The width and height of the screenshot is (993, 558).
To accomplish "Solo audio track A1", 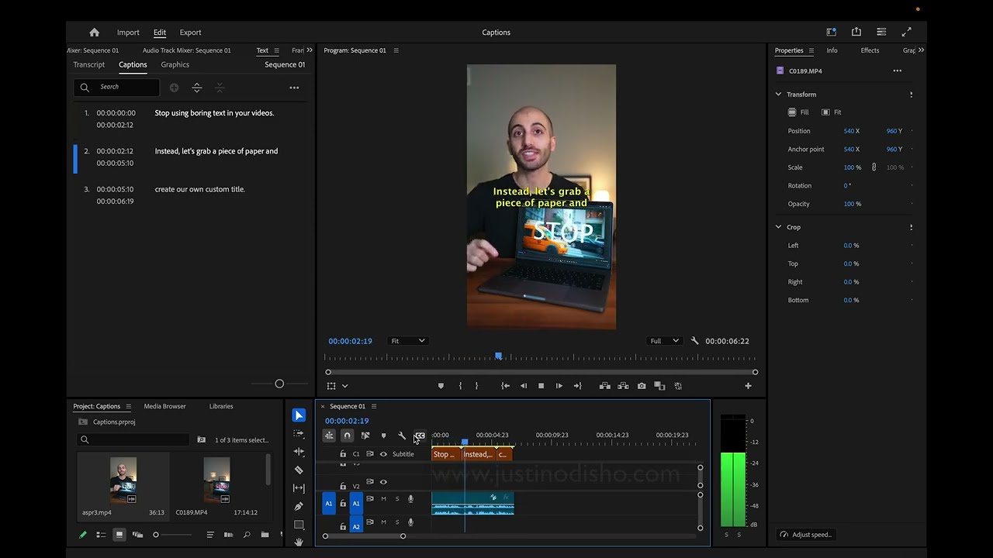I will coord(397,499).
